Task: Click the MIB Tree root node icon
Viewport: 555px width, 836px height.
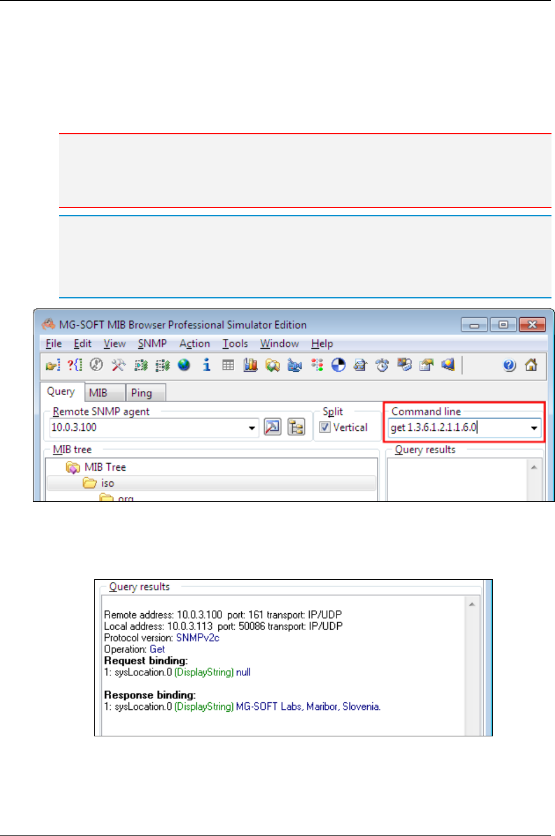Action: click(73, 467)
